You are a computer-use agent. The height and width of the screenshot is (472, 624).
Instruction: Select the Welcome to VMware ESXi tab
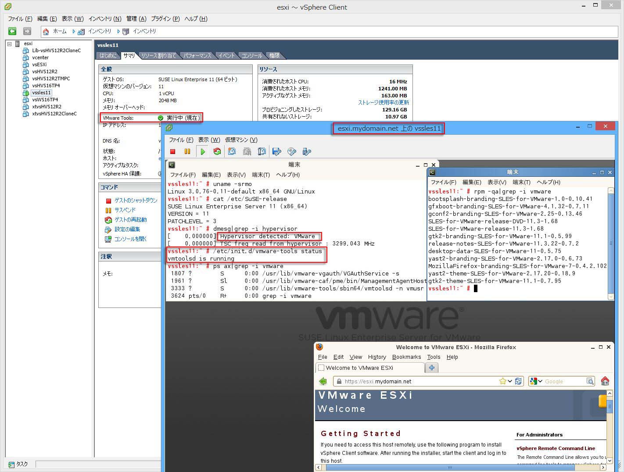click(370, 368)
